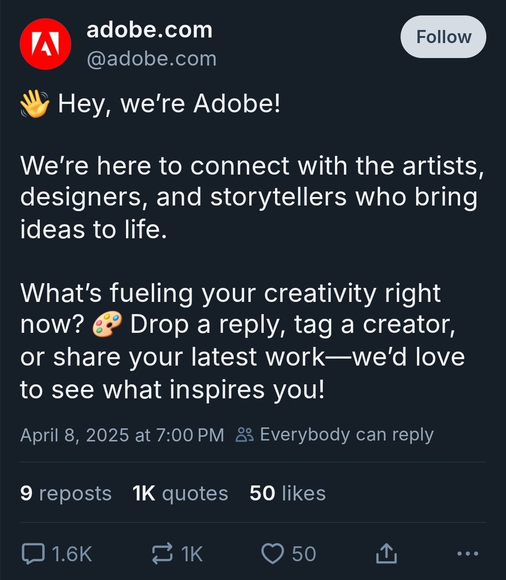Image resolution: width=506 pixels, height=580 pixels.
Task: Click the people icon beside reply setting
Action: [x=245, y=435]
